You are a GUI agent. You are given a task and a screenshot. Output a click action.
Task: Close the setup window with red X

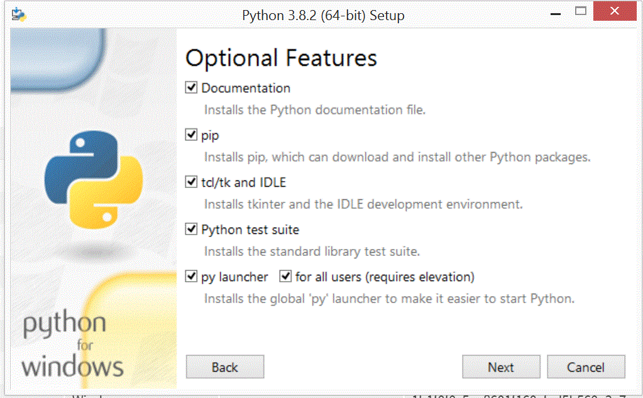(615, 11)
